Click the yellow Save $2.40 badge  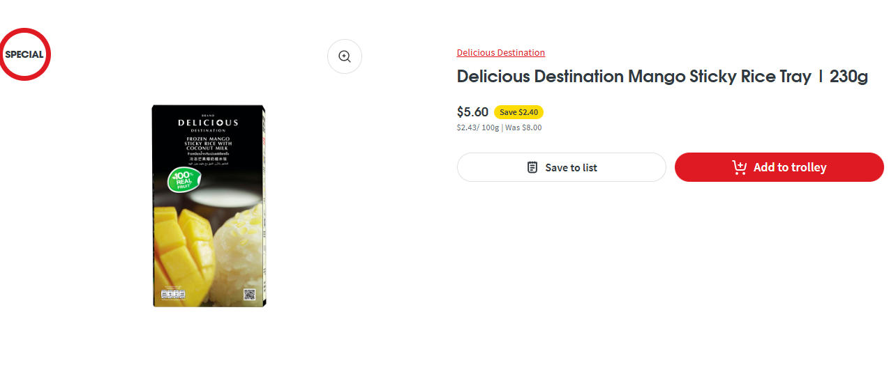pos(518,112)
